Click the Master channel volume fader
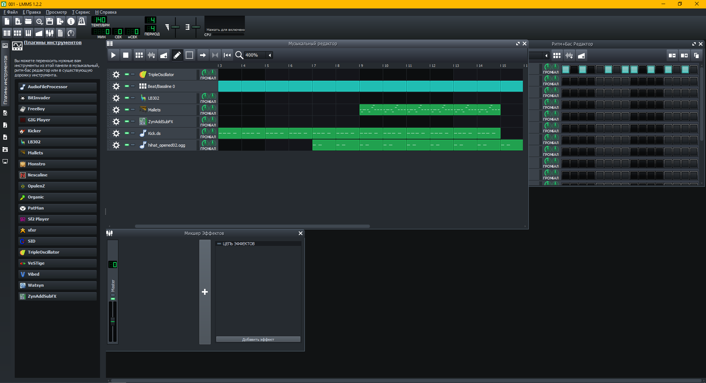The image size is (706, 383). (113, 321)
